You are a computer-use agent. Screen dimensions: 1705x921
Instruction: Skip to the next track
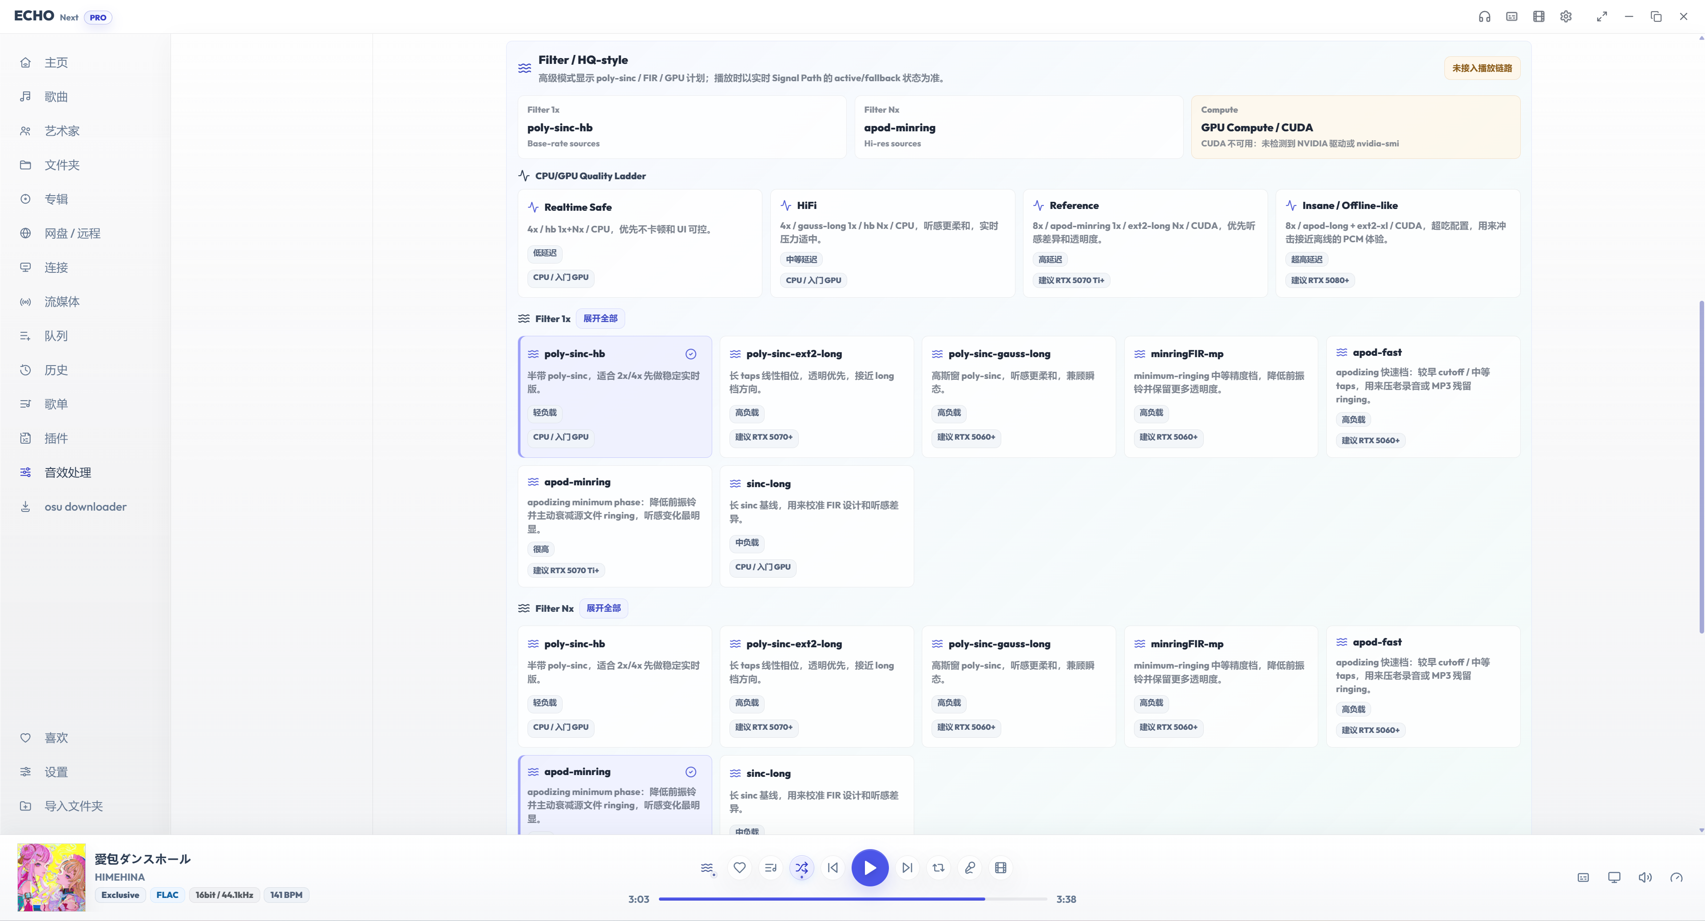(908, 867)
